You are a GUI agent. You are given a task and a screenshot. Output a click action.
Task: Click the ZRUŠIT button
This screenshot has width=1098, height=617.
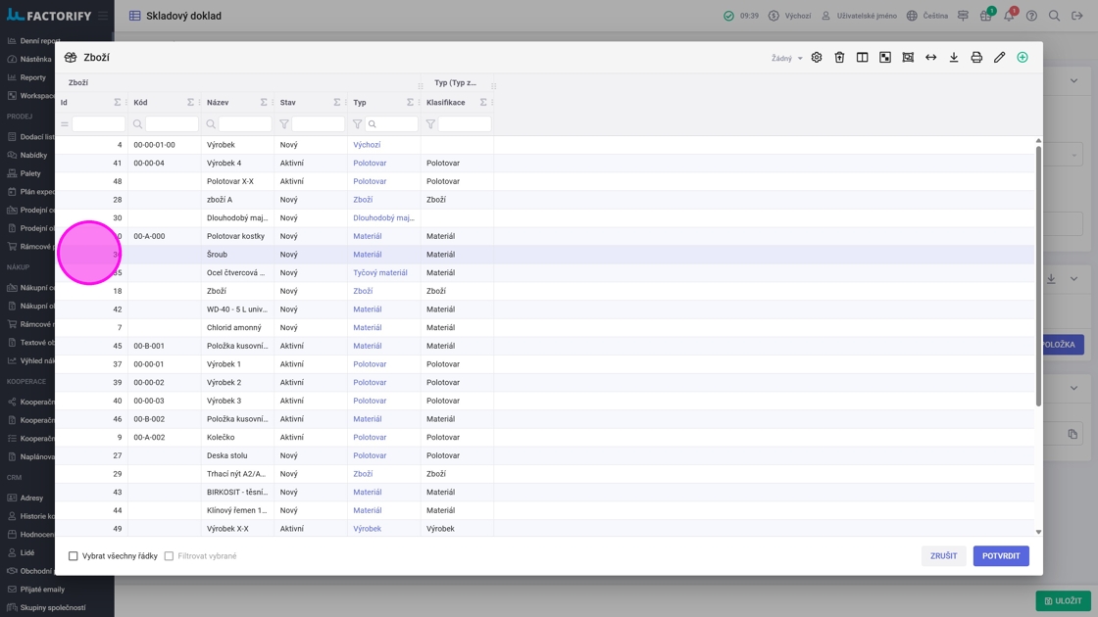(943, 556)
